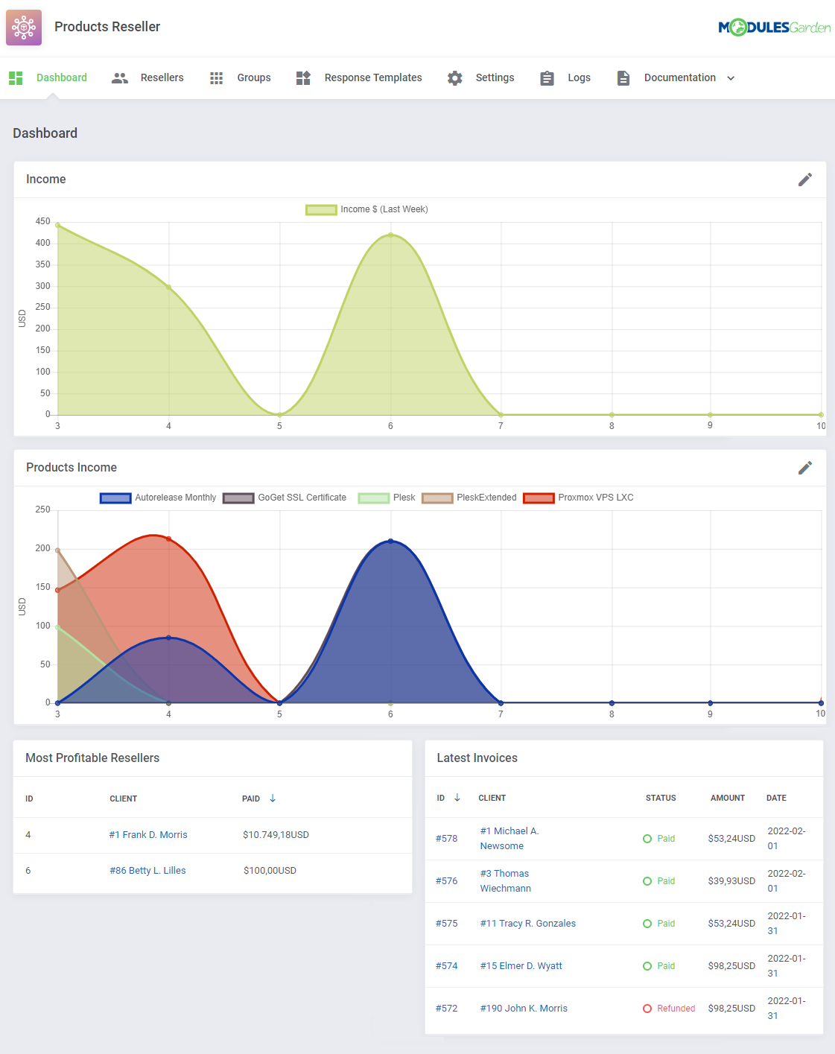Click the Response Templates widget icon
Screen dimensions: 835x1054
pyautogui.click(x=303, y=77)
